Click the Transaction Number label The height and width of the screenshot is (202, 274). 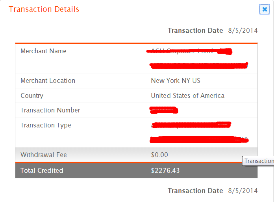tap(50, 110)
